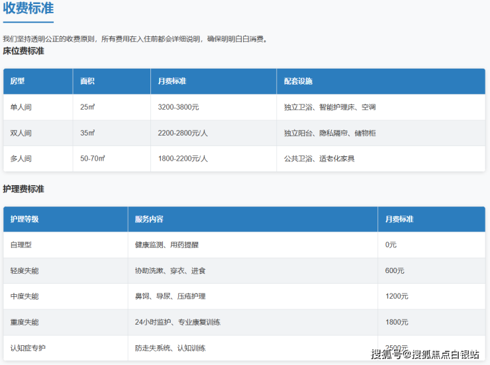The image size is (490, 365).
Task: Click the 房型 column header
Action: point(17,81)
